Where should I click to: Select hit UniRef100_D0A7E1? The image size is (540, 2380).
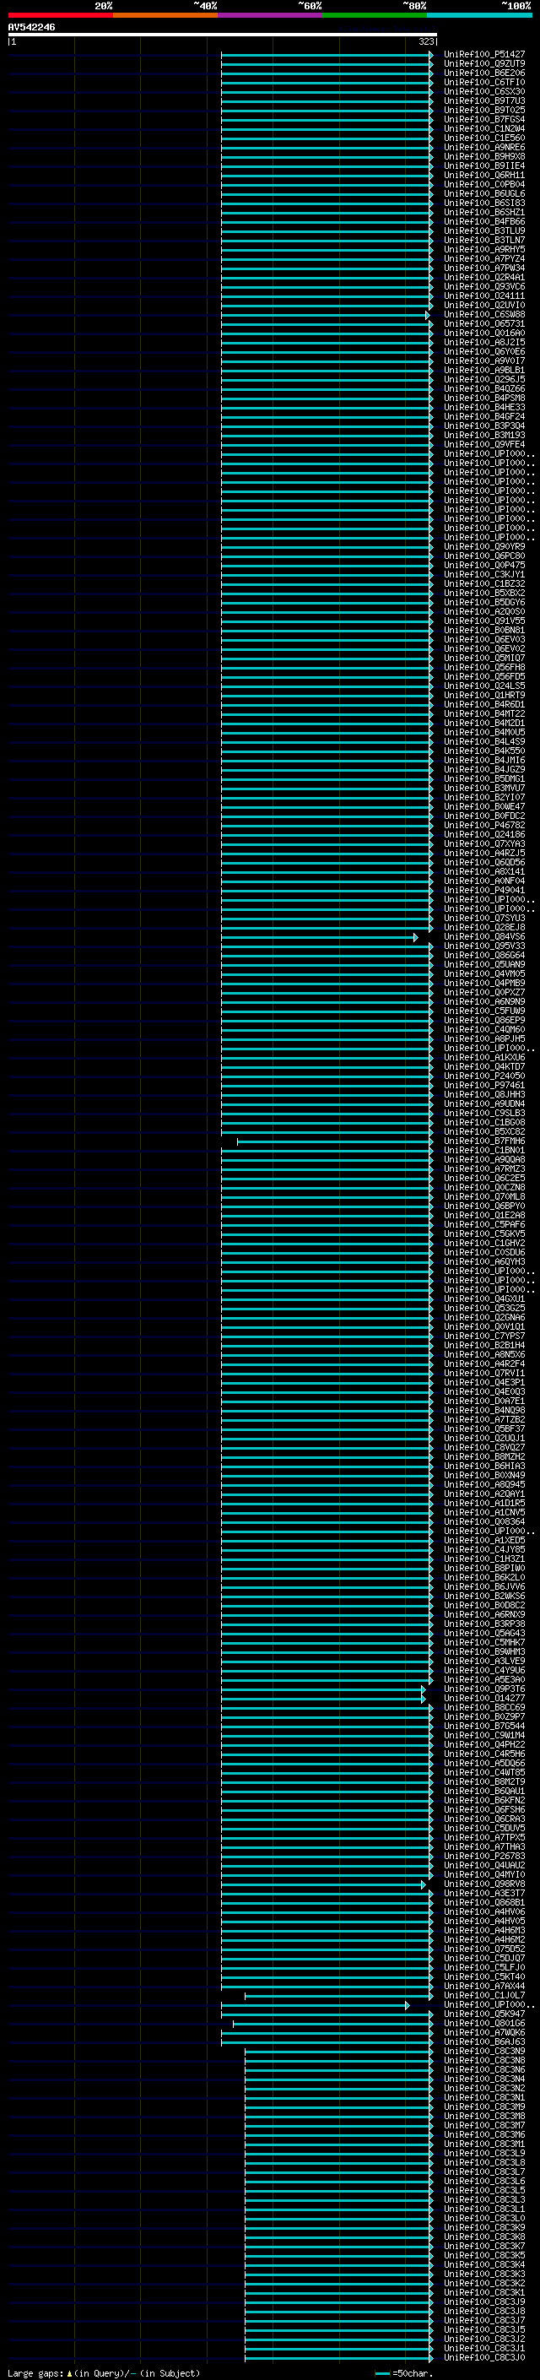click(483, 1401)
